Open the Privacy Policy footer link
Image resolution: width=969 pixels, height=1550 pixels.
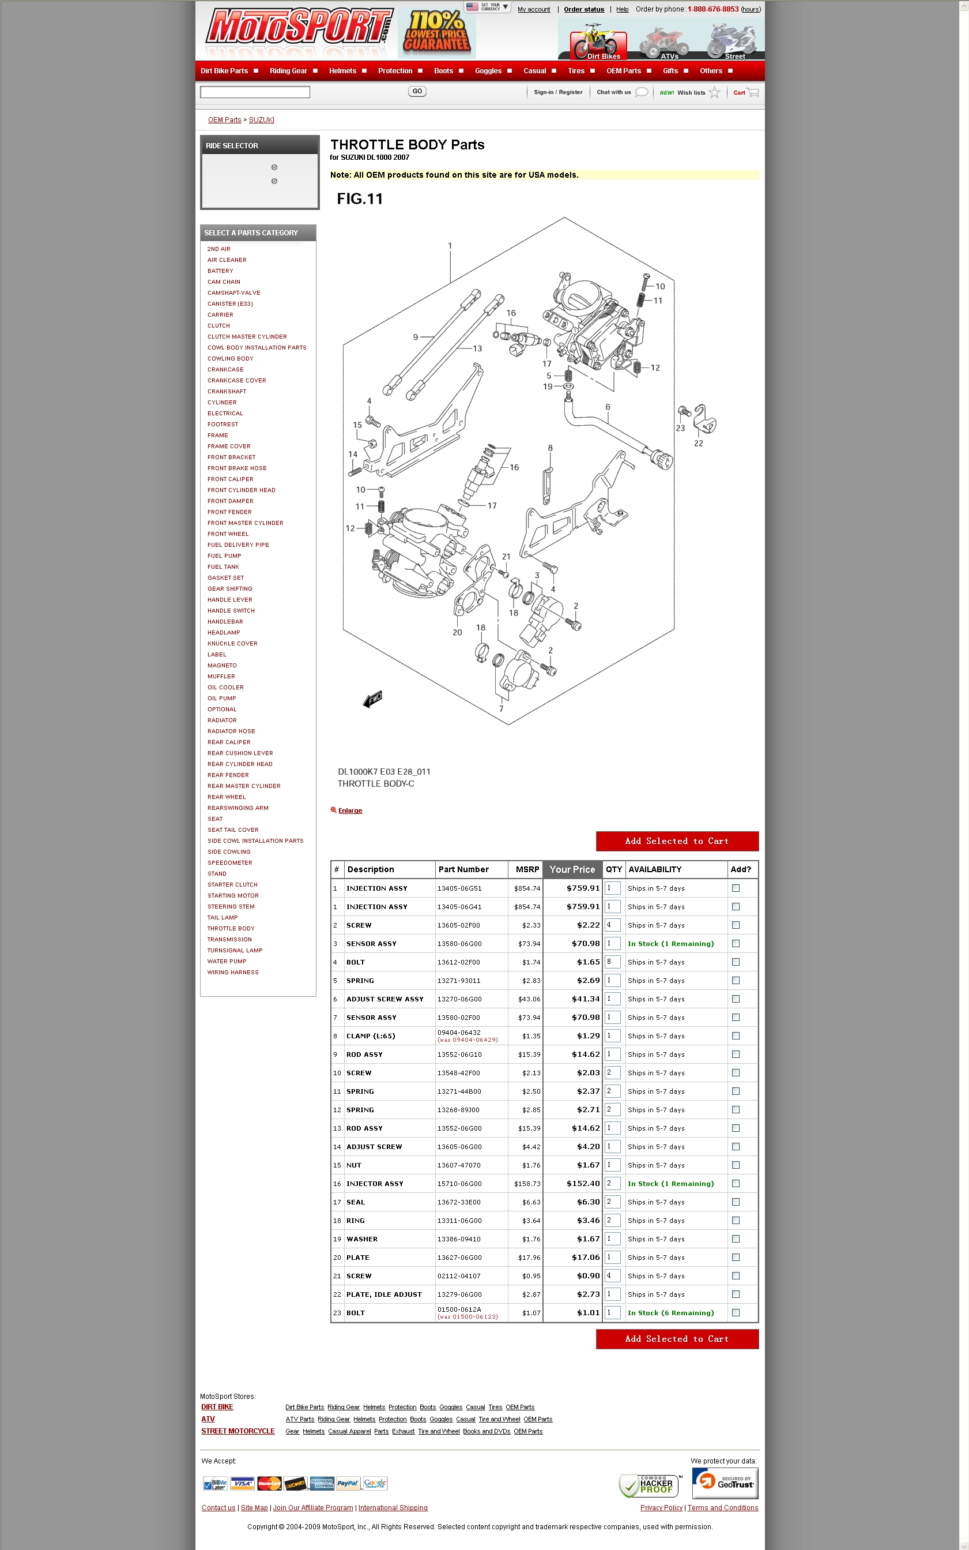(x=661, y=1508)
